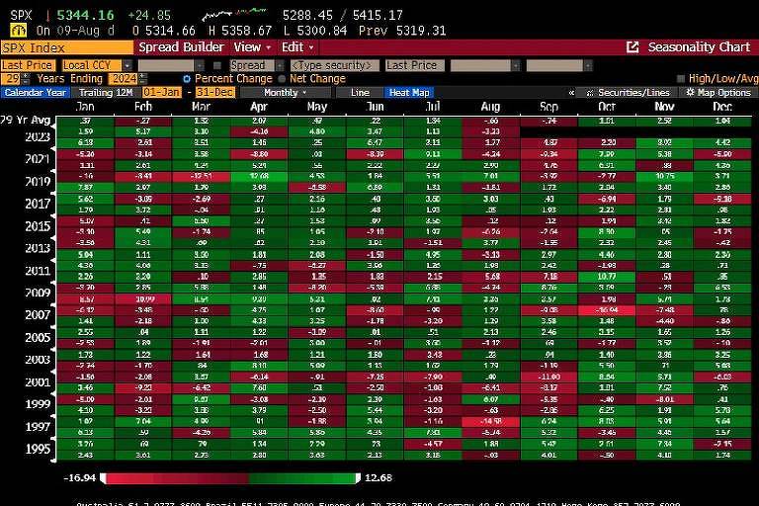Viewport: 759px width, 506px height.
Task: Click the 31-Dec end date field
Action: click(215, 92)
